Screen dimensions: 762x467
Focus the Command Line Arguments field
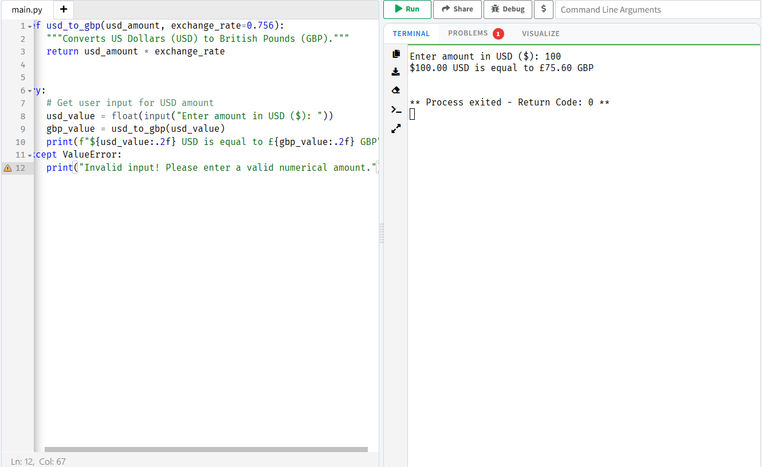(x=658, y=9)
